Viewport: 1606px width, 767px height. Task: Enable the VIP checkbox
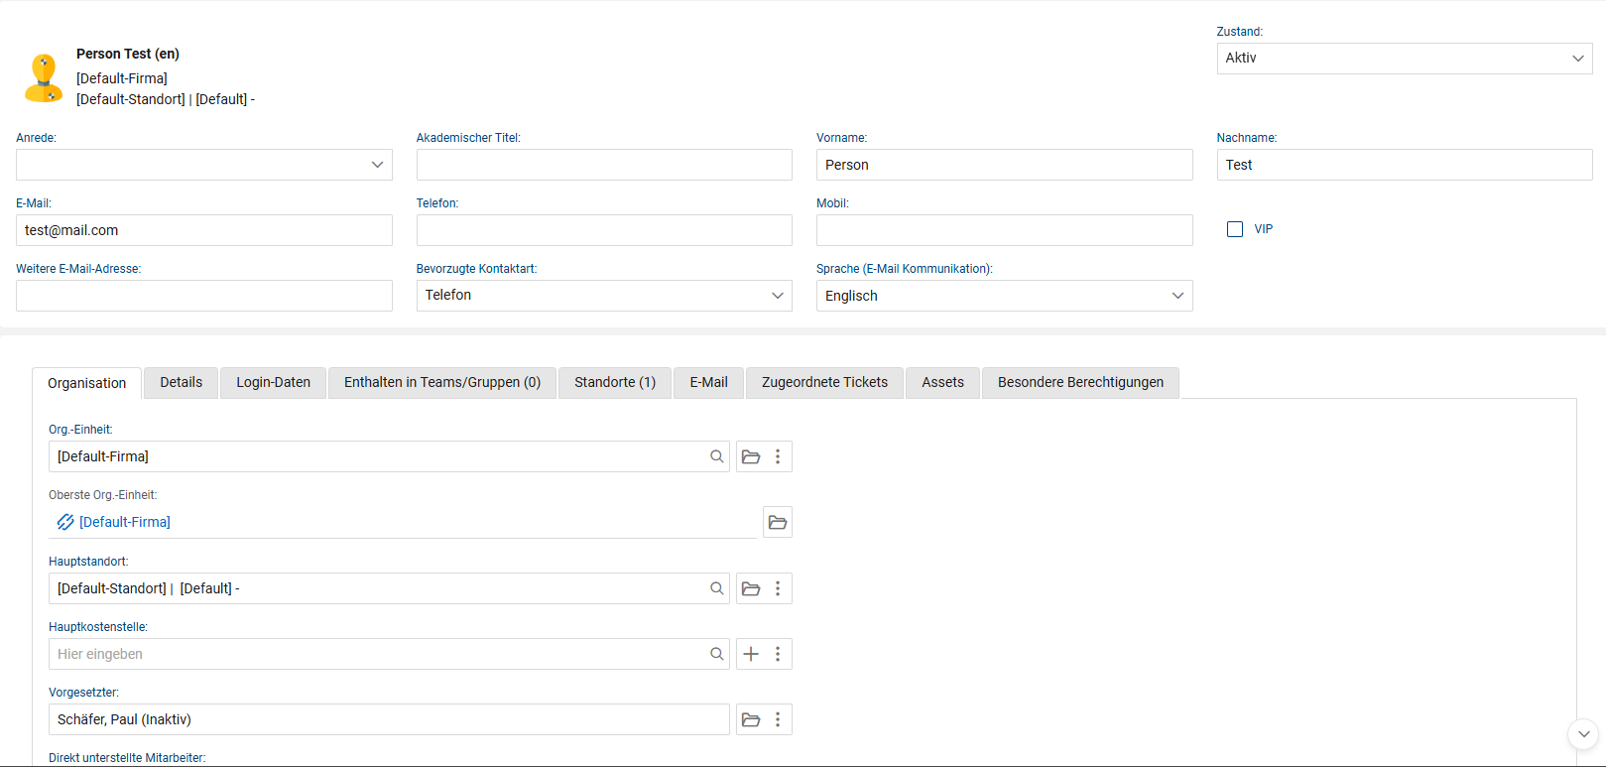pos(1235,229)
